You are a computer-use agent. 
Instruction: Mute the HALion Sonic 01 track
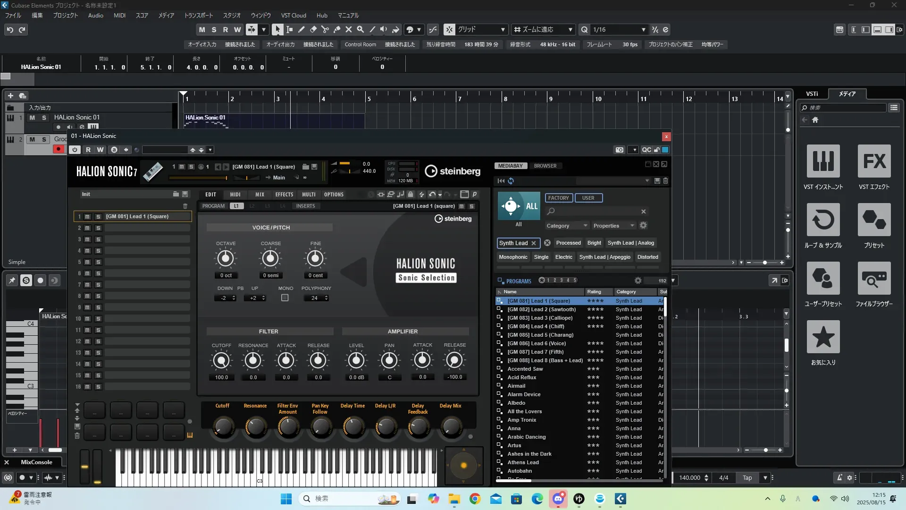[x=32, y=118]
